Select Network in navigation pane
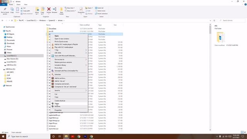247x139 pixels. pyautogui.click(x=8, y=86)
